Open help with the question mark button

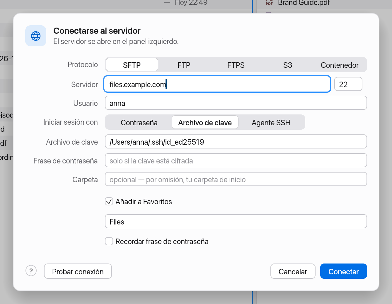pos(31,271)
